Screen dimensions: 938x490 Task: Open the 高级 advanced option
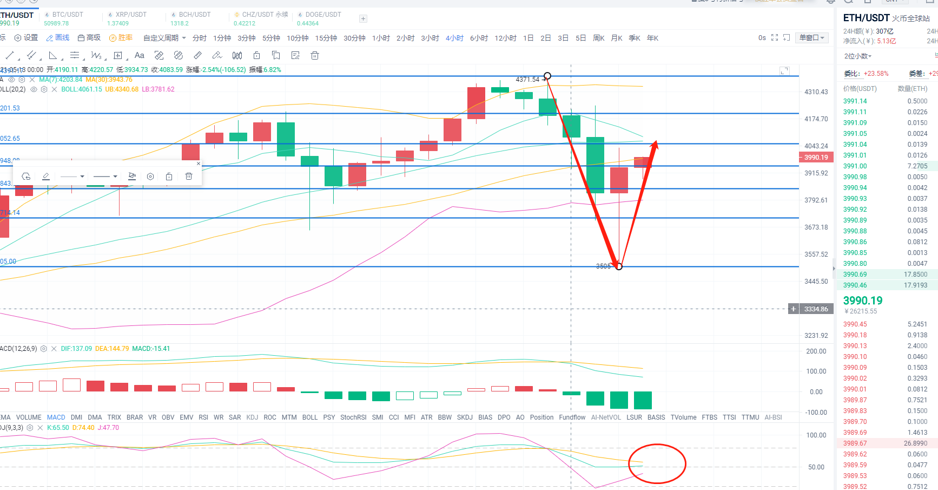[x=89, y=37]
